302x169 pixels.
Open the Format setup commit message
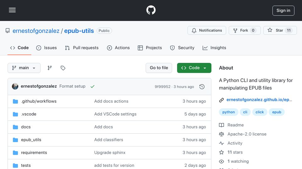(x=72, y=86)
